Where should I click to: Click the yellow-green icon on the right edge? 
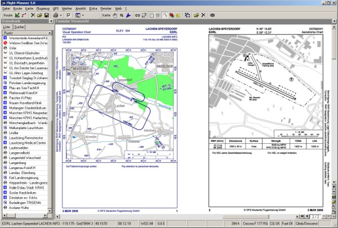click(334, 202)
